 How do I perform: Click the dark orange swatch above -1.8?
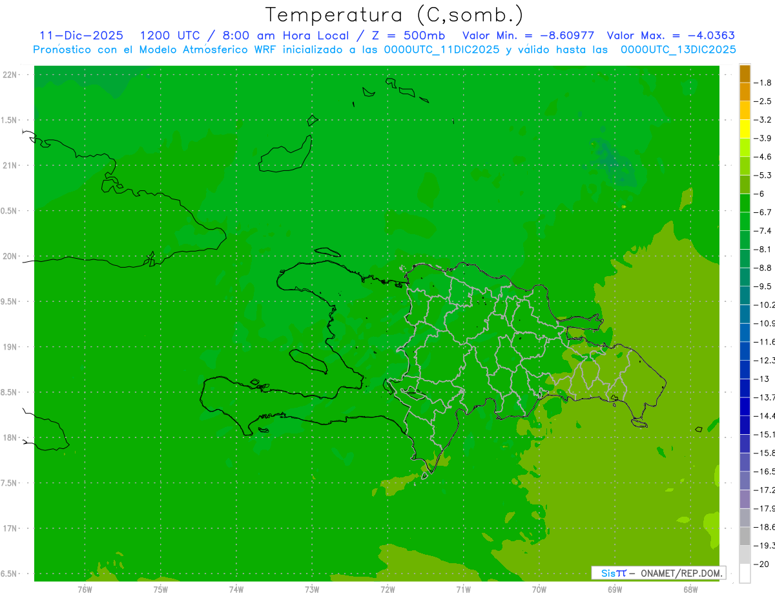[745, 74]
